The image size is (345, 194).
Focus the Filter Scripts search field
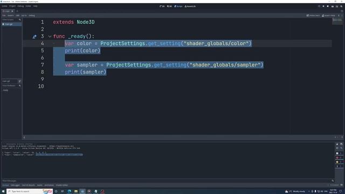11,20
